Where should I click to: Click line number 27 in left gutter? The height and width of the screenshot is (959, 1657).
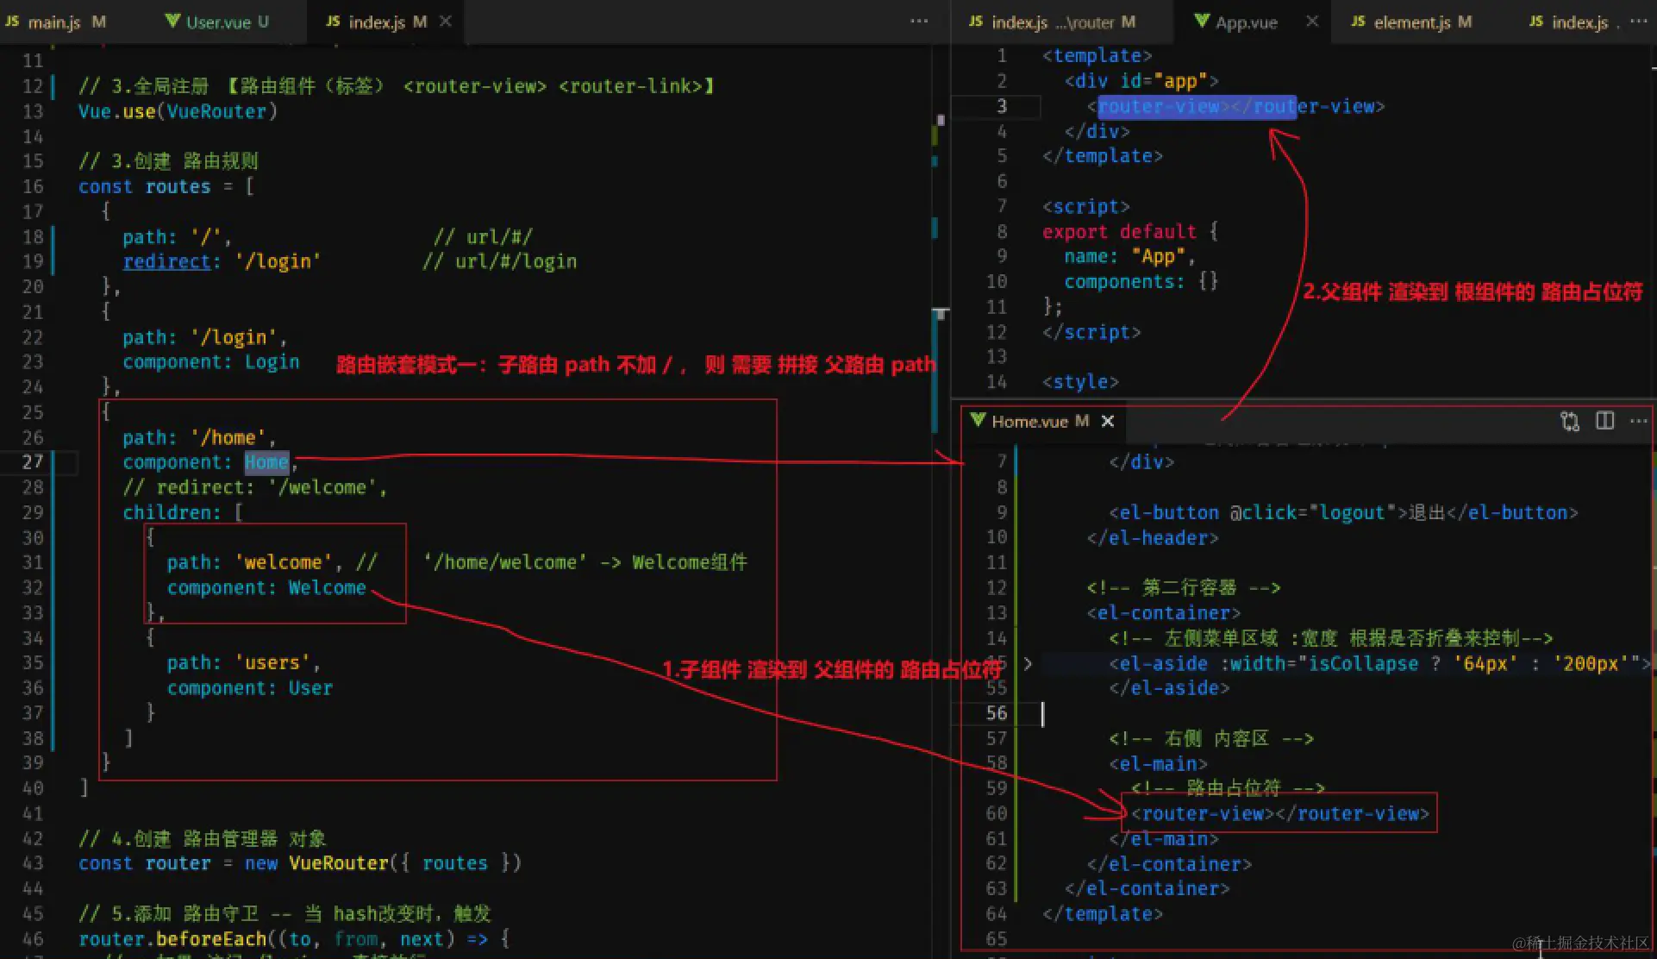pyautogui.click(x=33, y=461)
